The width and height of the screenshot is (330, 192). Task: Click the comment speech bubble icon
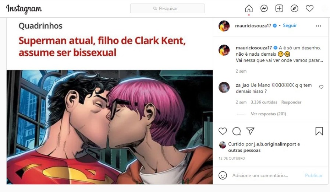[237, 131]
